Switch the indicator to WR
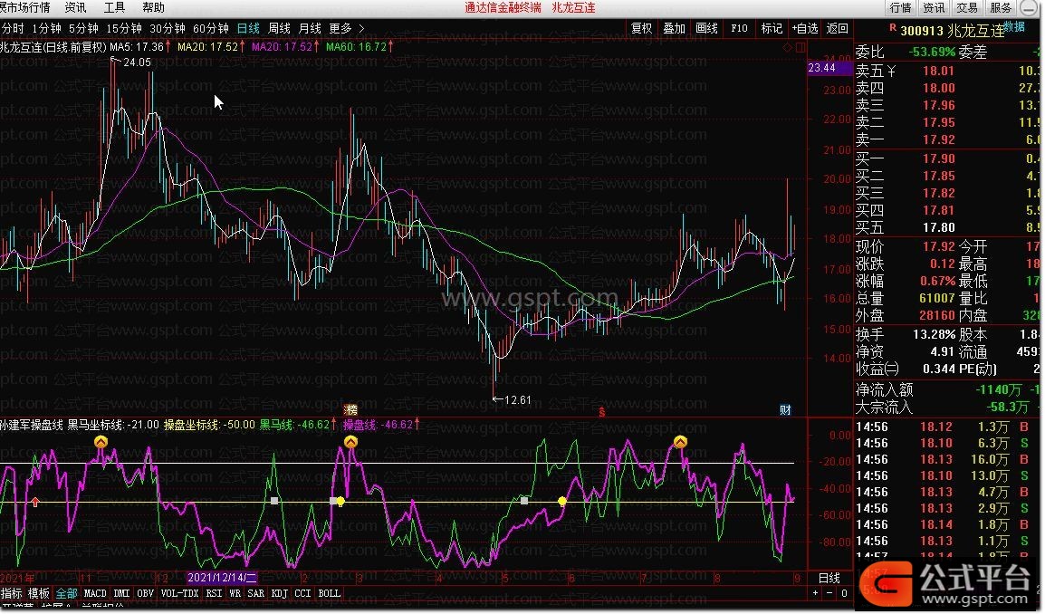The image size is (1045, 614). tap(235, 593)
